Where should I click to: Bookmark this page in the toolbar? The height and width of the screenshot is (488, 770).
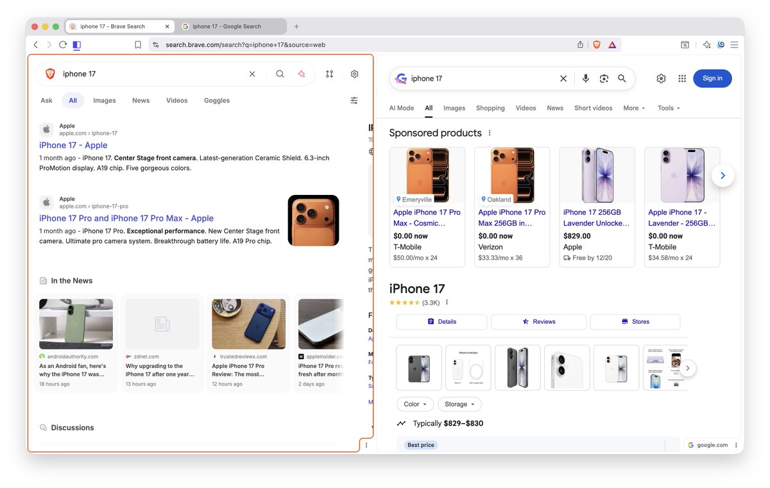138,45
